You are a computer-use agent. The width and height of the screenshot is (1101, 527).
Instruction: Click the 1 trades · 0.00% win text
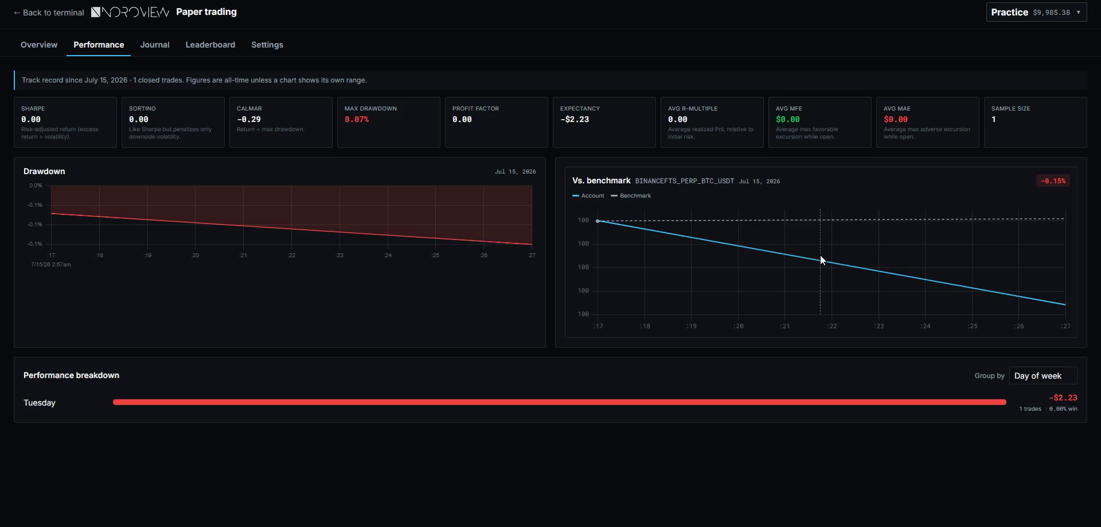pyautogui.click(x=1048, y=409)
